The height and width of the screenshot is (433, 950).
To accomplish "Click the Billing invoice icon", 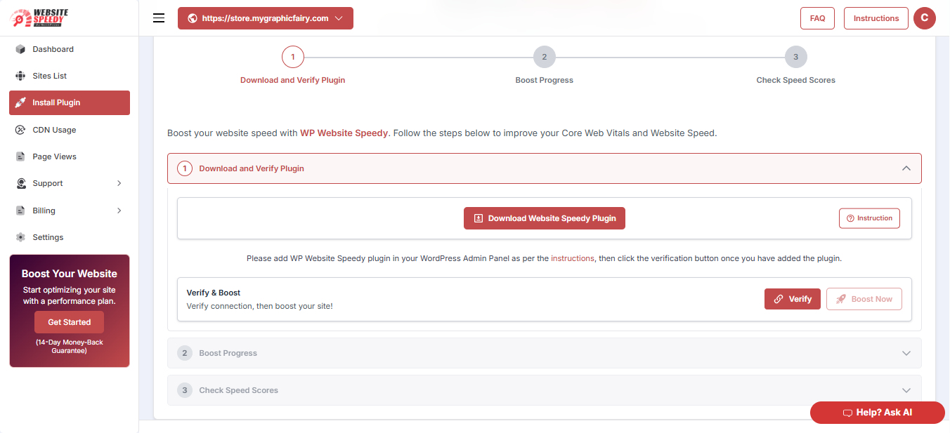I will coord(20,211).
